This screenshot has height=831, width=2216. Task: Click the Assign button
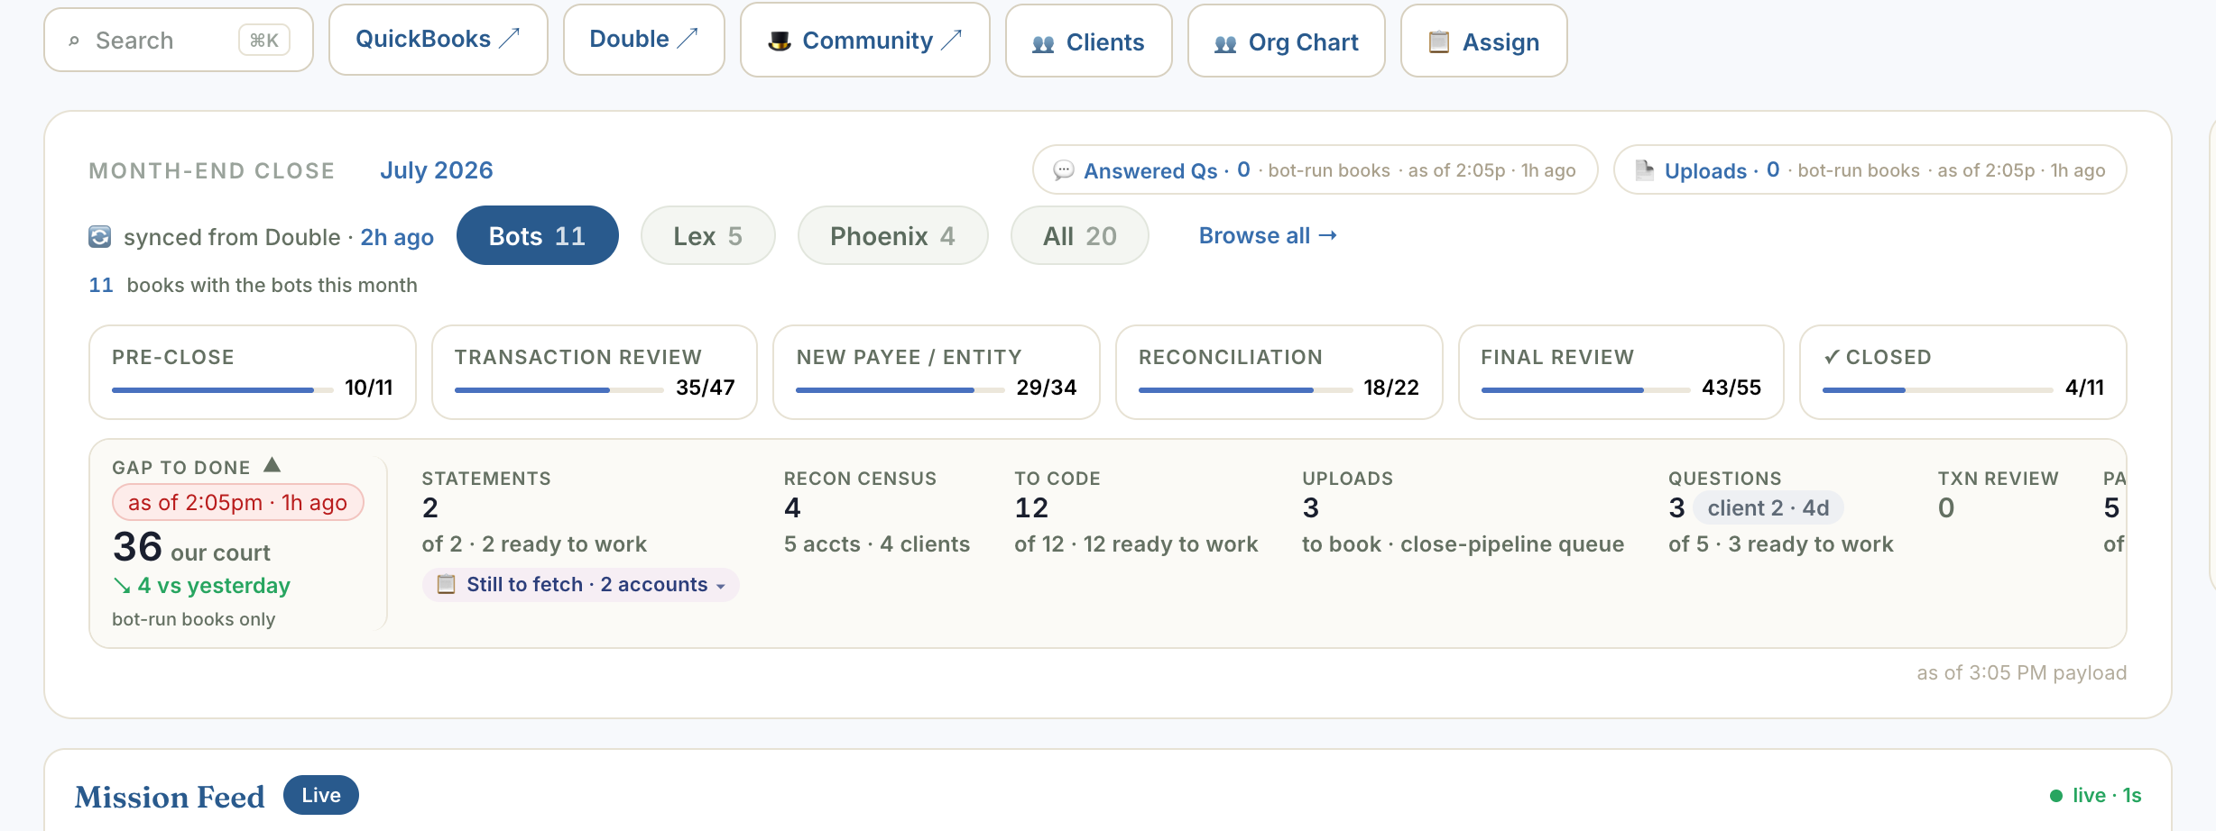point(1484,41)
